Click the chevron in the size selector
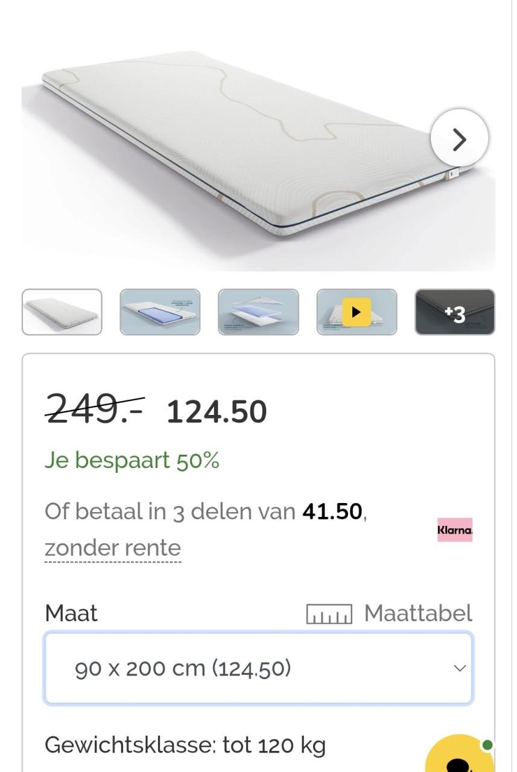 (460, 668)
